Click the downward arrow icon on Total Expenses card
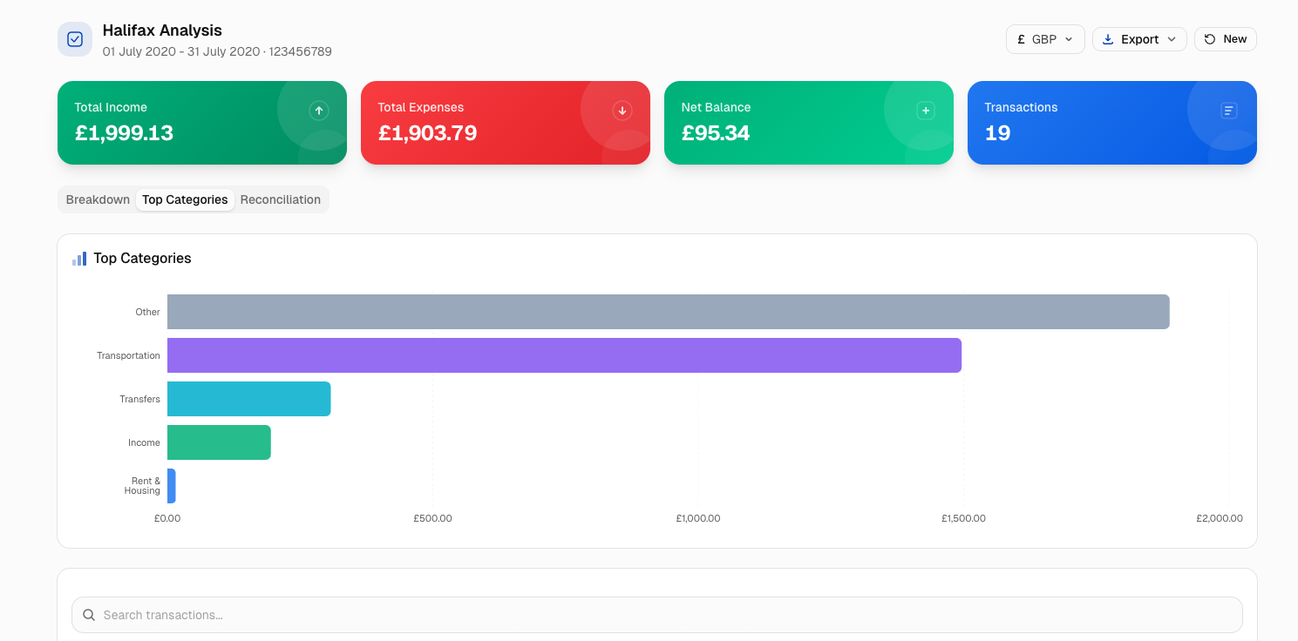Screen dimensions: 1298x641 (622, 111)
